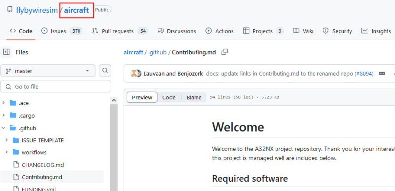Expand commit details ellipsis button
The width and height of the screenshot is (395, 191).
[382, 74]
